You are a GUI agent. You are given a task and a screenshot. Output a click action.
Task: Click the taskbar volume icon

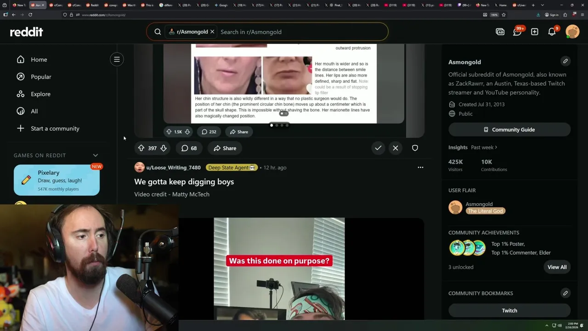pyautogui.click(x=560, y=325)
